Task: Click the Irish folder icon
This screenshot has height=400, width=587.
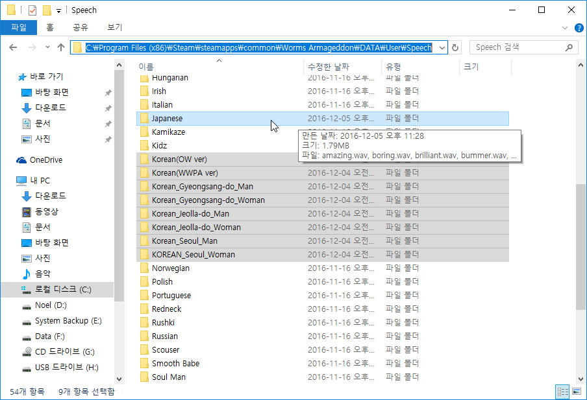Action: 144,91
